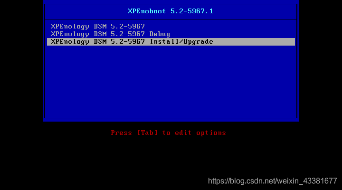Open the blog.csdn.net watermark URL

coord(273,181)
